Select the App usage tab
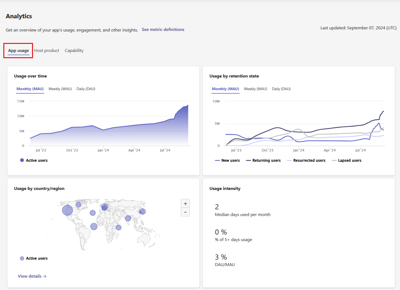This screenshot has height=290, width=400. coord(19,51)
